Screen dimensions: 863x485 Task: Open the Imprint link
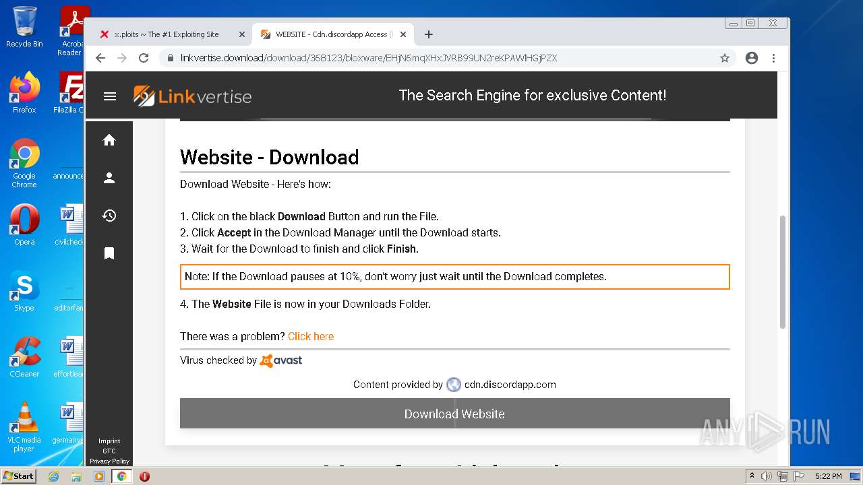[109, 441]
